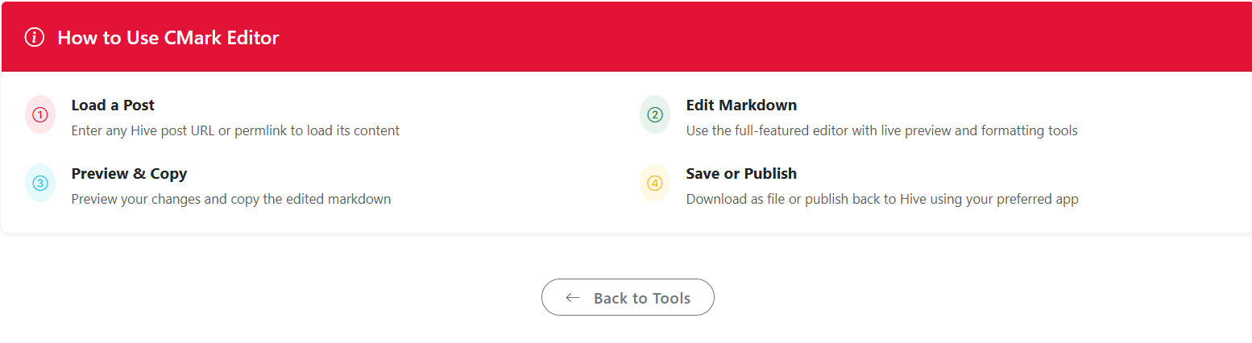Click the "Preview your changes" description text
Screen dimensions: 1252x343
coord(231,199)
